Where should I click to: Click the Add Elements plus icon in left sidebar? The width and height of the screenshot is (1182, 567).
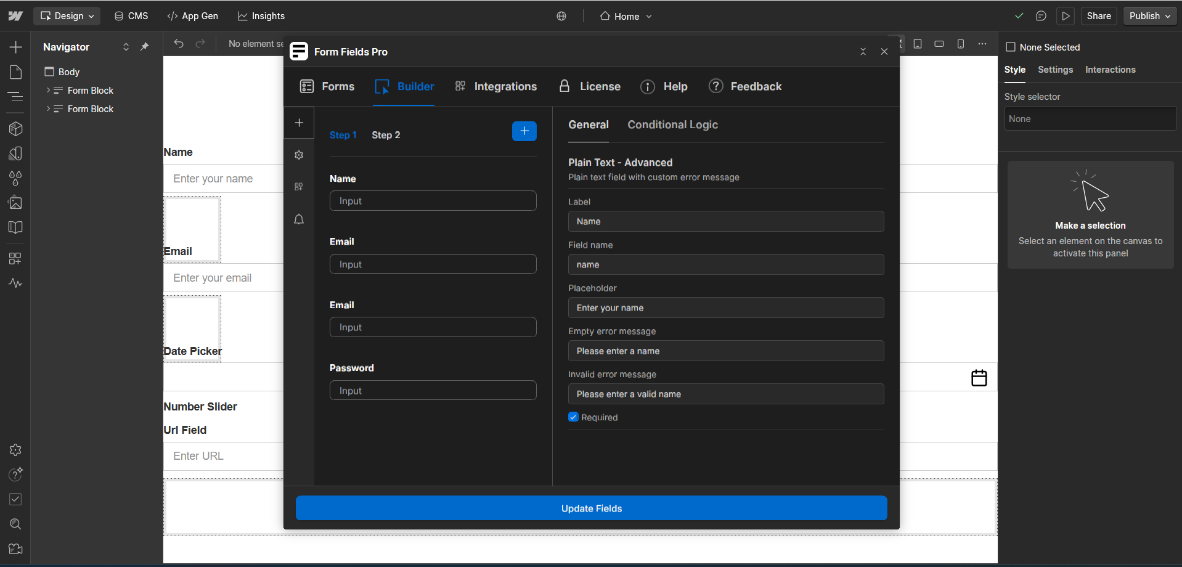click(15, 47)
